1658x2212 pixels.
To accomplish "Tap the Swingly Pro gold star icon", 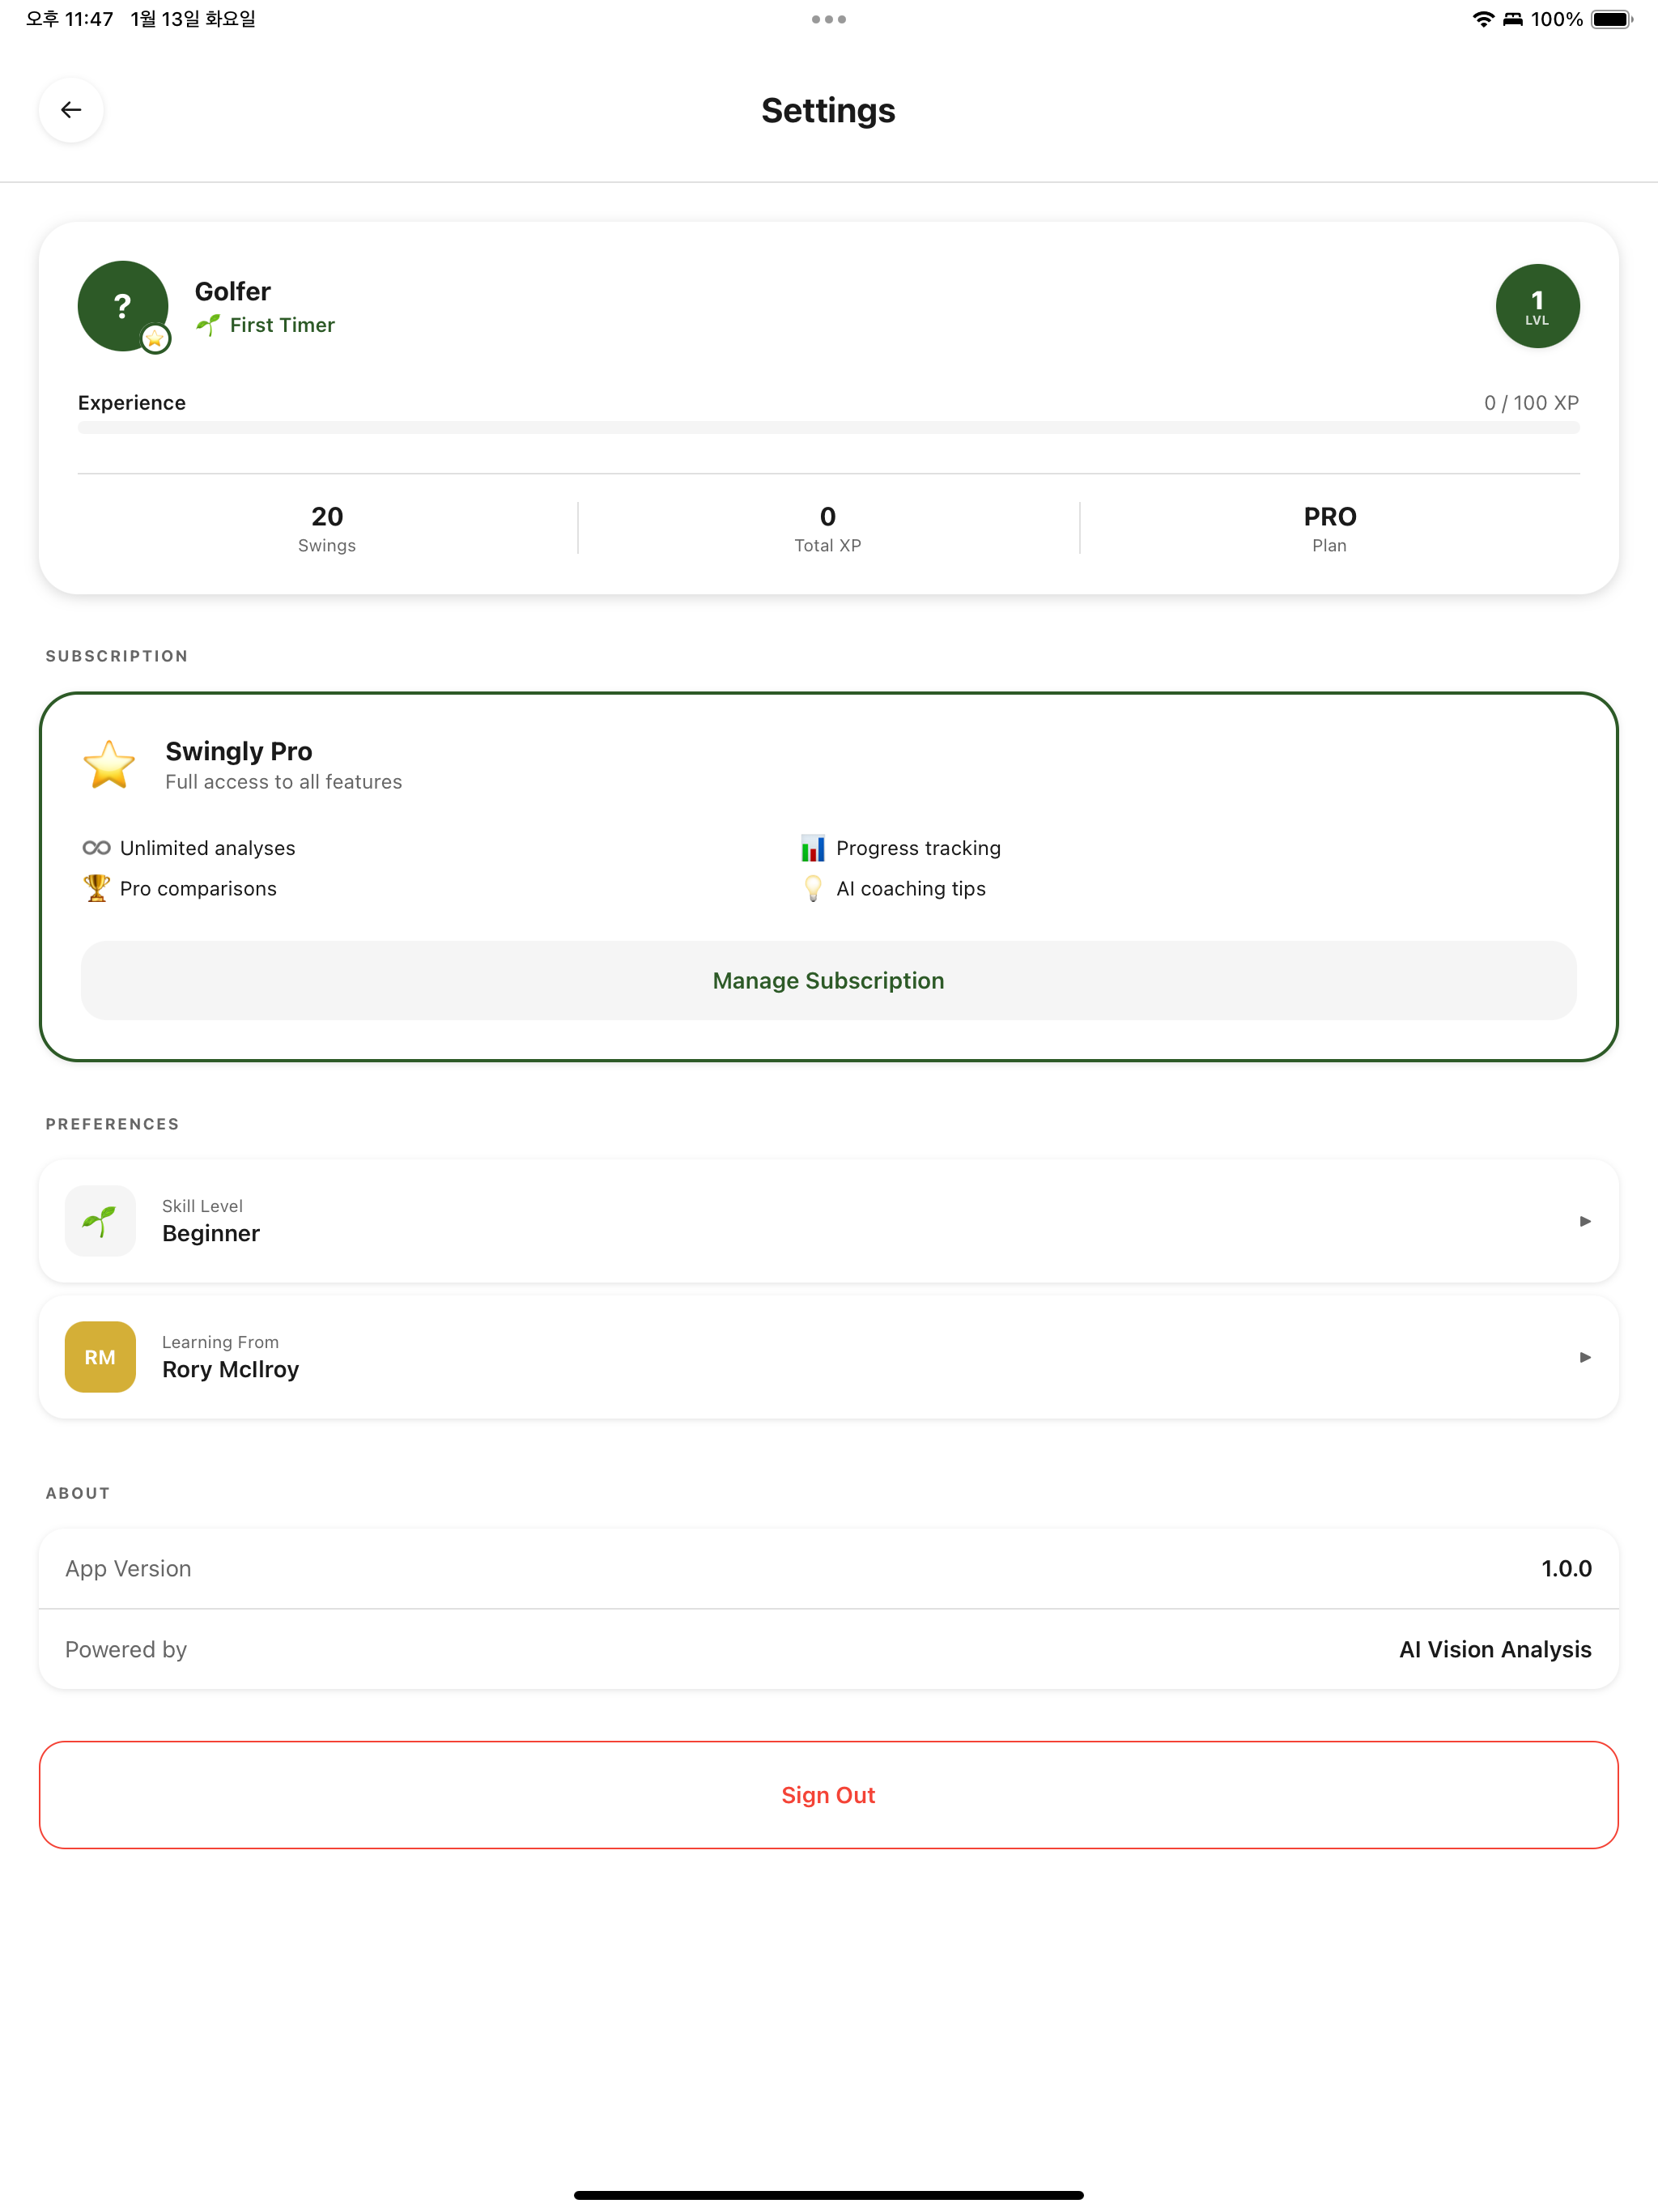I will (109, 765).
